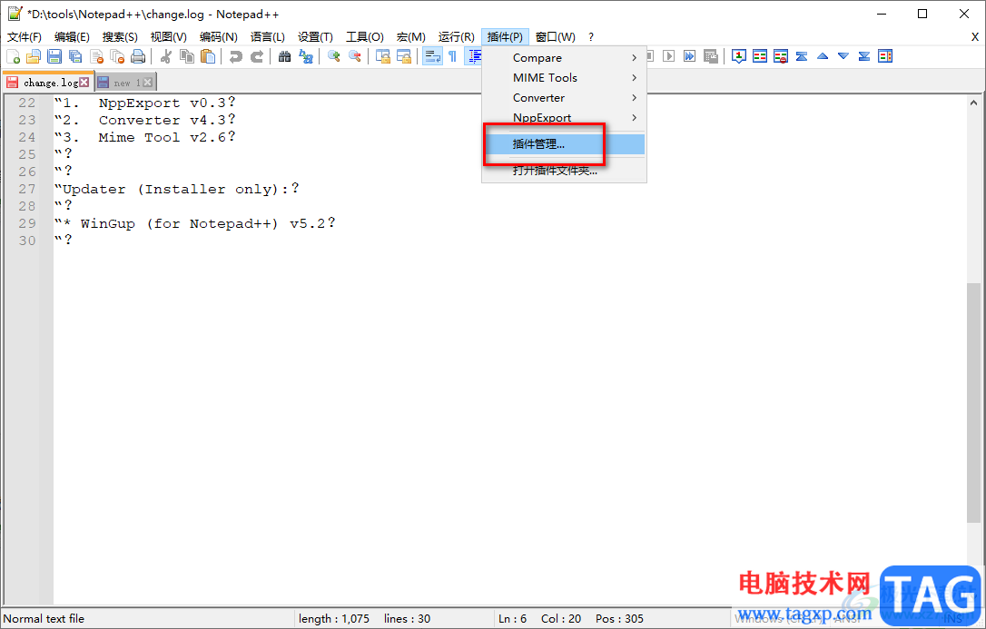Save the recorded macro icon
986x629 pixels.
(711, 56)
